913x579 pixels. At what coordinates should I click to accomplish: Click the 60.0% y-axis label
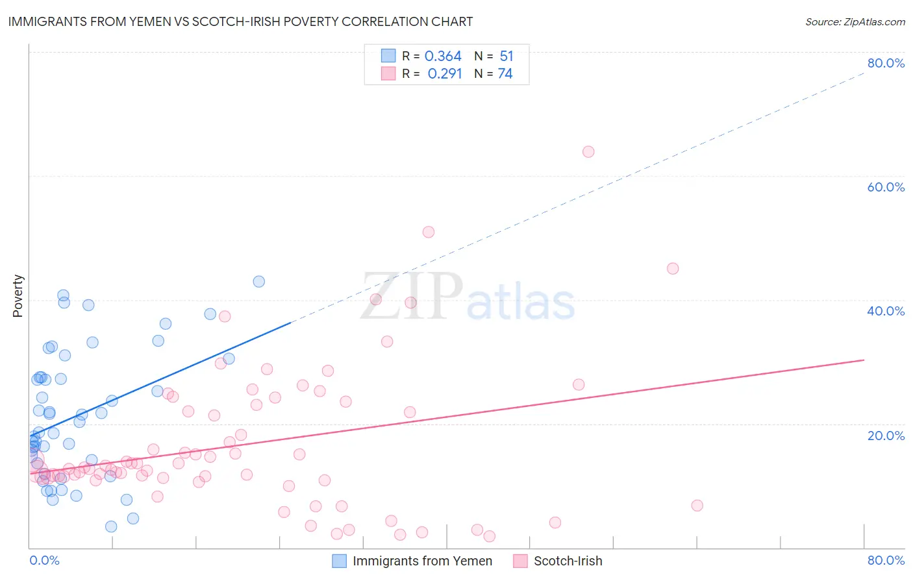pos(886,187)
